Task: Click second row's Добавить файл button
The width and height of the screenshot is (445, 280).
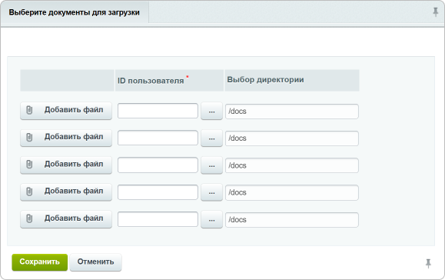Action: point(66,138)
